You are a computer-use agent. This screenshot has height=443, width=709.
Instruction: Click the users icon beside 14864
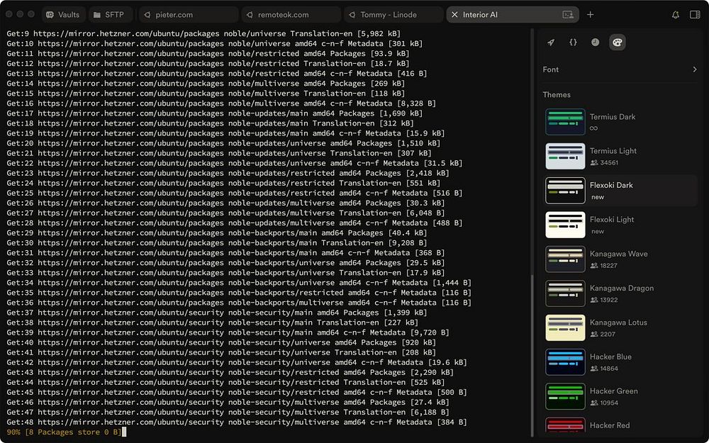point(594,369)
